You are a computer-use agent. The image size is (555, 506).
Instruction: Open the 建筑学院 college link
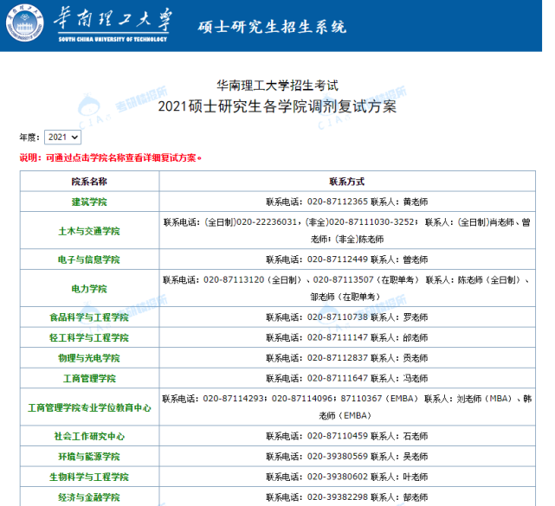(89, 202)
